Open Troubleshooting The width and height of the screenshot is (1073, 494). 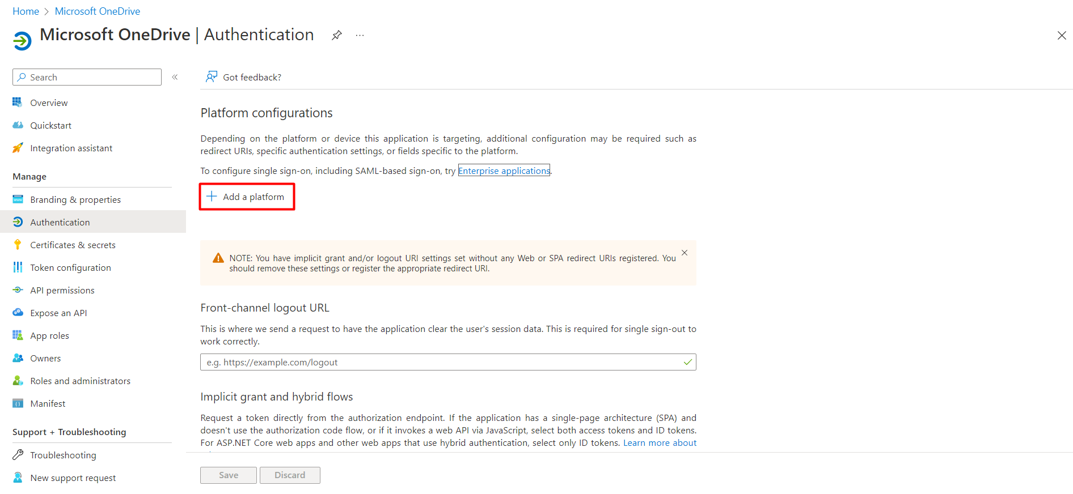click(63, 455)
